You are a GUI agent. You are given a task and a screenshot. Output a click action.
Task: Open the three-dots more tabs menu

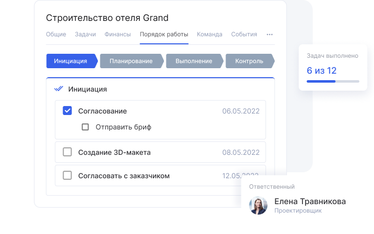[x=270, y=35]
